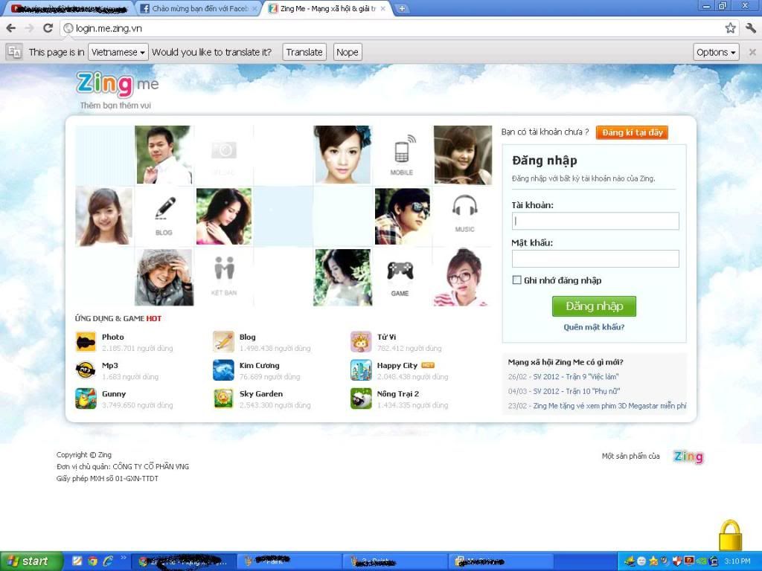Click the Zing logo in the footer
The width and height of the screenshot is (762, 571).
[x=688, y=457]
